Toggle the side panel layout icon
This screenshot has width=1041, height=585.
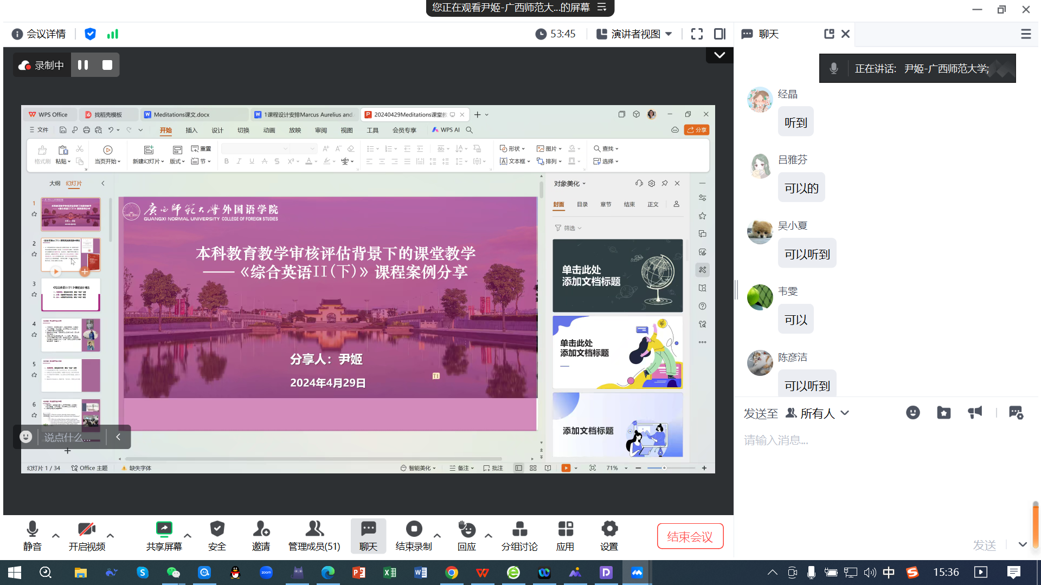[719, 34]
